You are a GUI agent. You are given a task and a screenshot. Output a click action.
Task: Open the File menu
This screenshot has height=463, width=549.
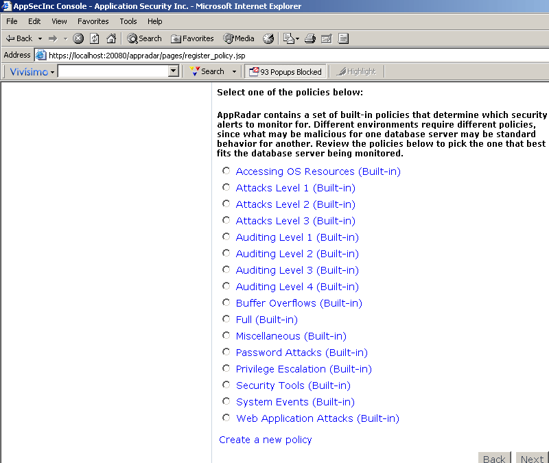[x=12, y=21]
